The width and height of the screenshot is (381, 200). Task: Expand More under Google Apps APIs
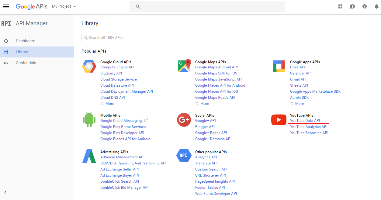pyautogui.click(x=297, y=104)
